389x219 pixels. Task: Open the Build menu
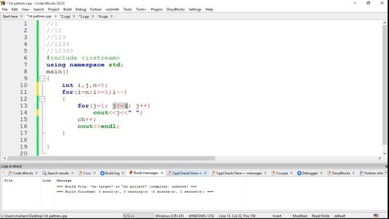(67, 10)
